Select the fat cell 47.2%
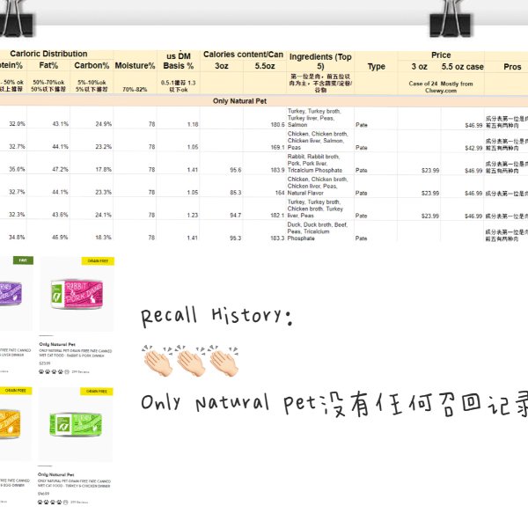528x528 pixels. point(48,164)
